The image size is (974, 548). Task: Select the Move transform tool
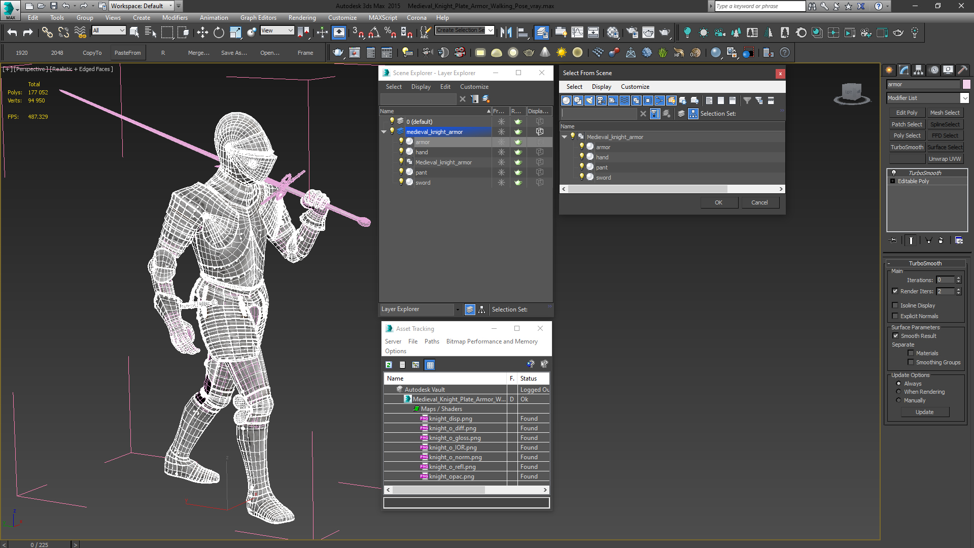pyautogui.click(x=202, y=33)
